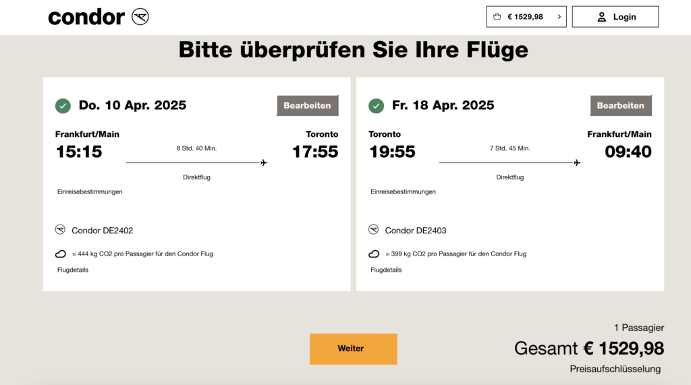The width and height of the screenshot is (691, 385).
Task: Click the shopping basket icon
Action: 497,17
